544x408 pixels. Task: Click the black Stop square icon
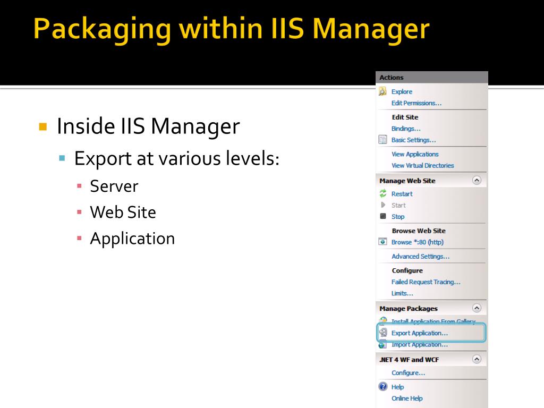pos(383,216)
